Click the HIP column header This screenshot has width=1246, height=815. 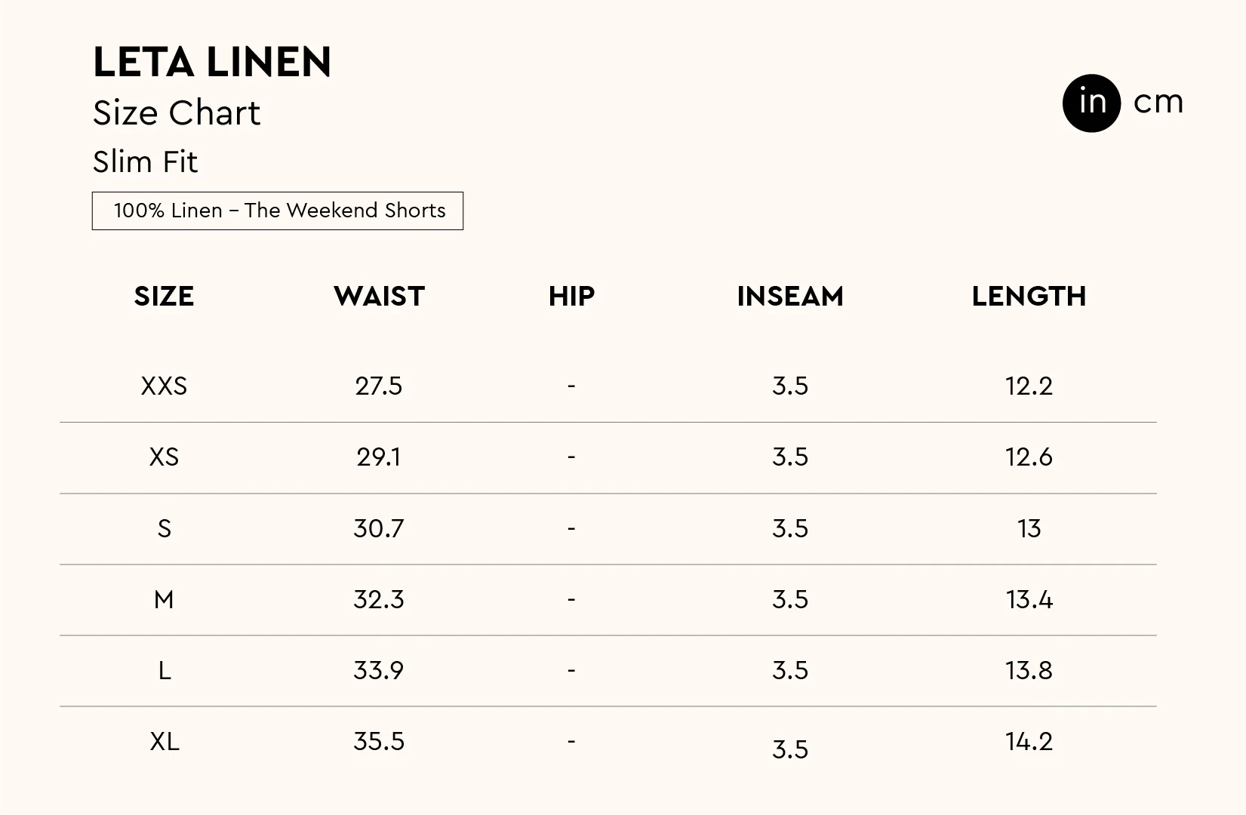(571, 297)
